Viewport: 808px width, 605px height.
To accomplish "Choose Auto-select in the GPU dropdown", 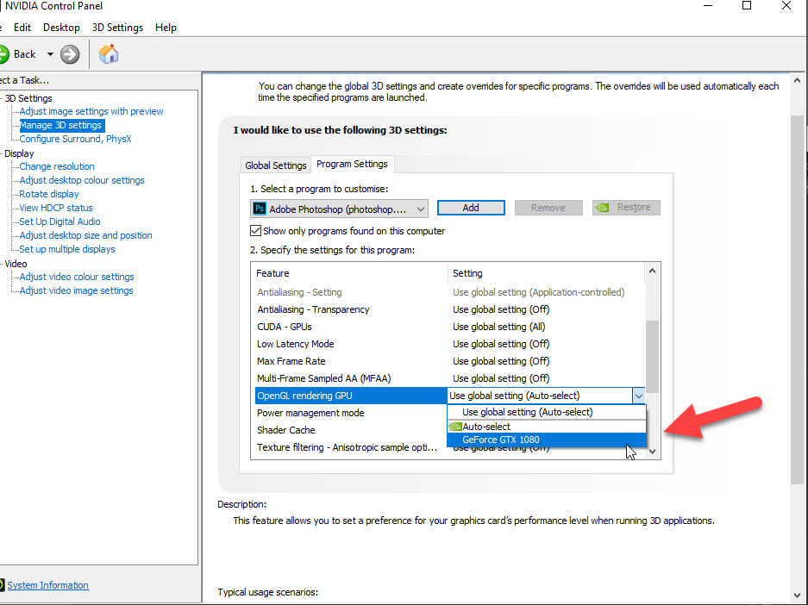I will (x=546, y=427).
